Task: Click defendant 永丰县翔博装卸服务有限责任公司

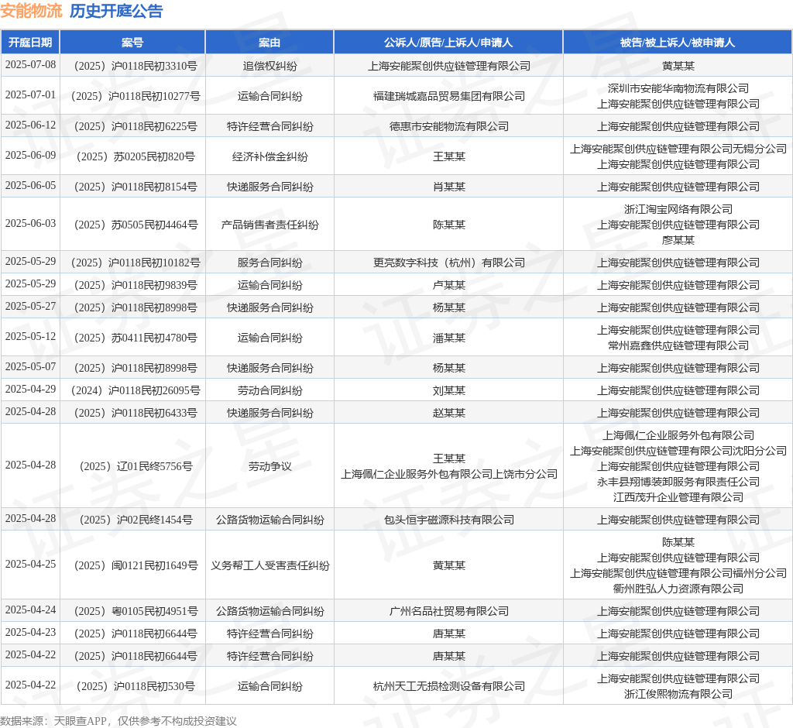Action: point(678,482)
